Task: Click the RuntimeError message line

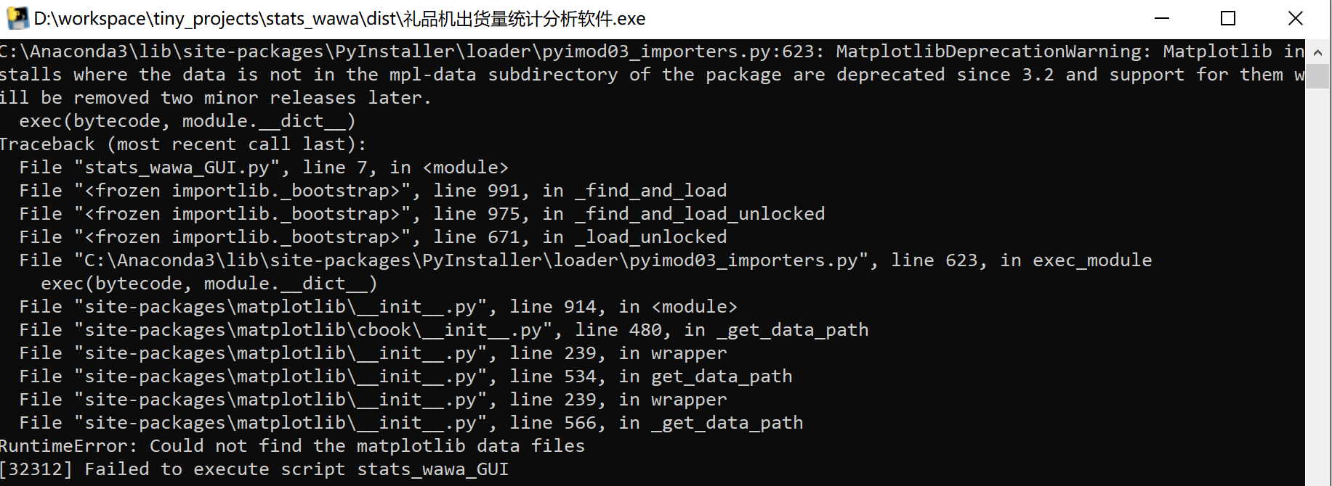Action: 292,446
